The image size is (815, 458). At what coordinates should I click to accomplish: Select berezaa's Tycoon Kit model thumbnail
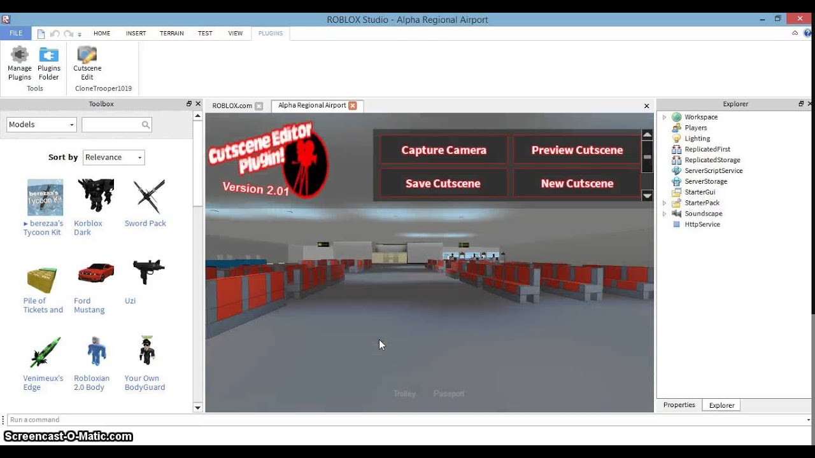point(45,197)
